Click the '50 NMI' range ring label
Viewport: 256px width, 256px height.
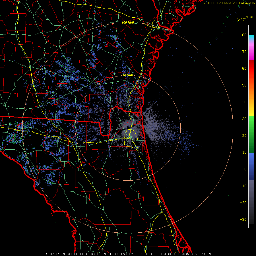click(128, 75)
